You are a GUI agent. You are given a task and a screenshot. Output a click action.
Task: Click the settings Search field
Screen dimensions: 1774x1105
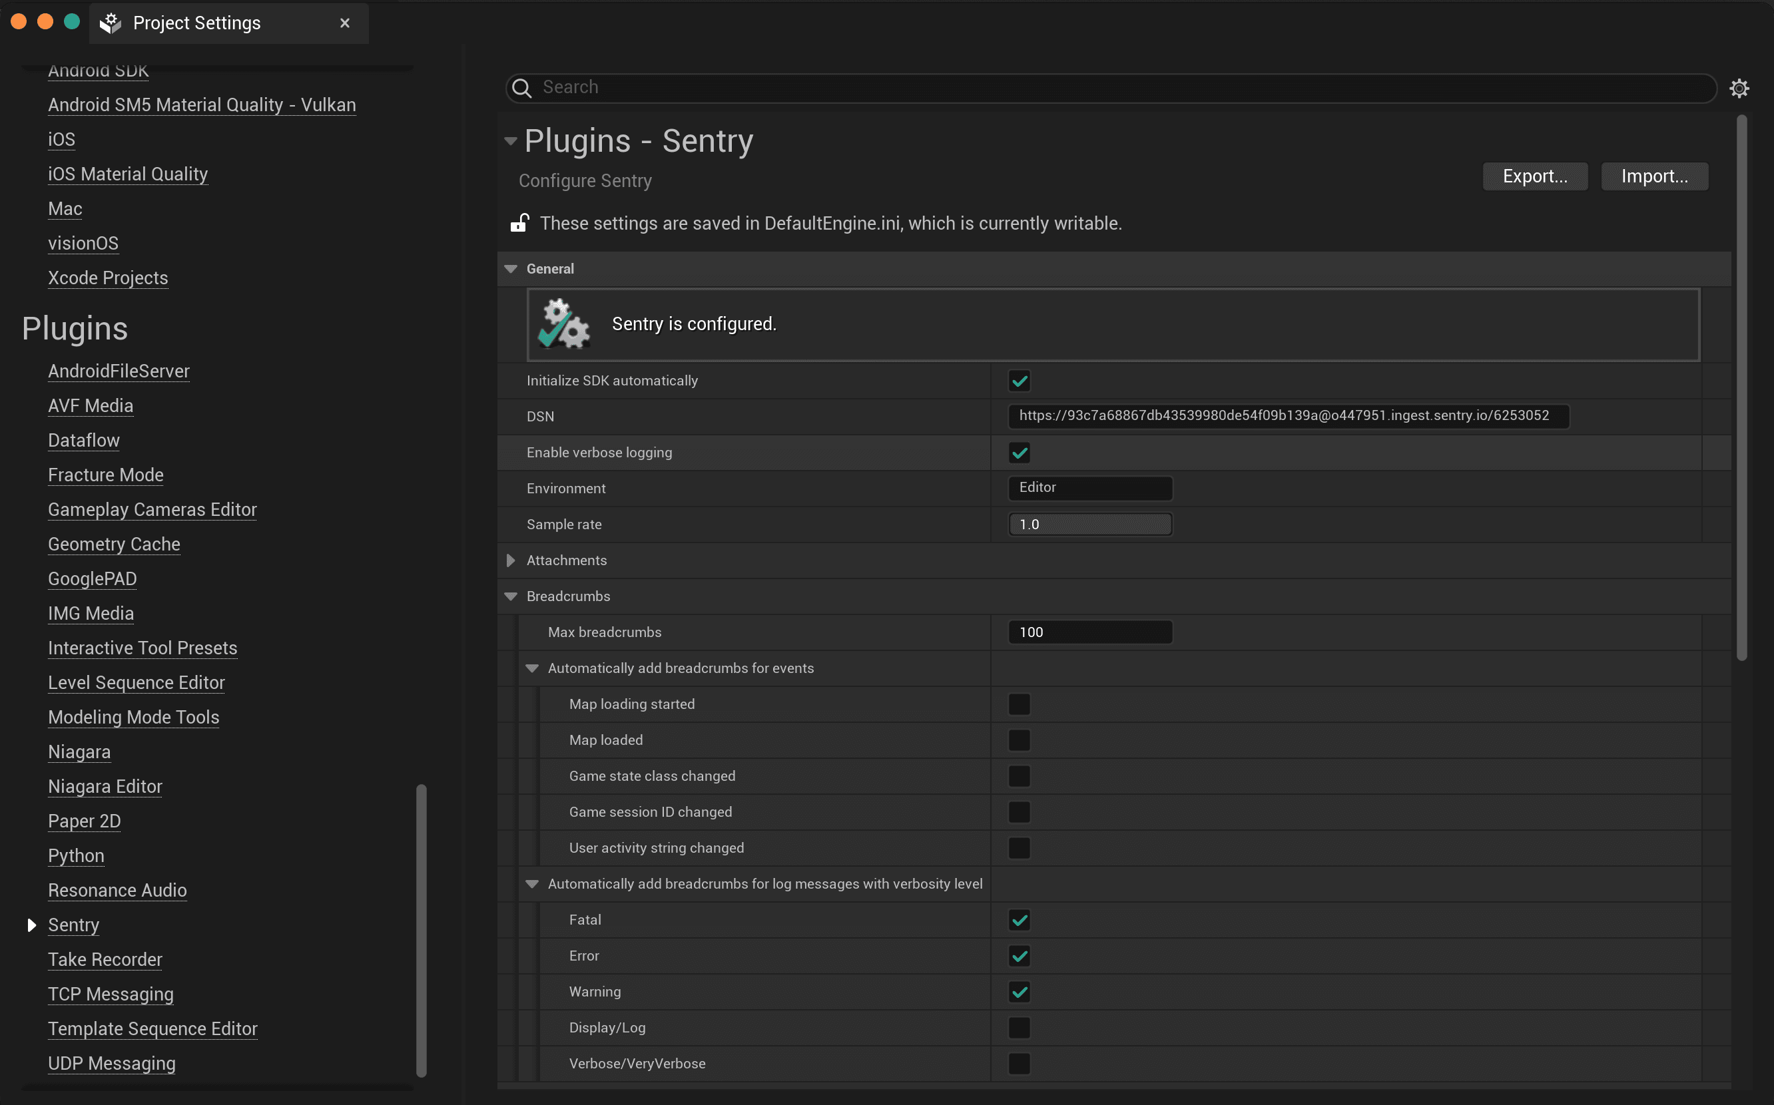pos(1110,88)
